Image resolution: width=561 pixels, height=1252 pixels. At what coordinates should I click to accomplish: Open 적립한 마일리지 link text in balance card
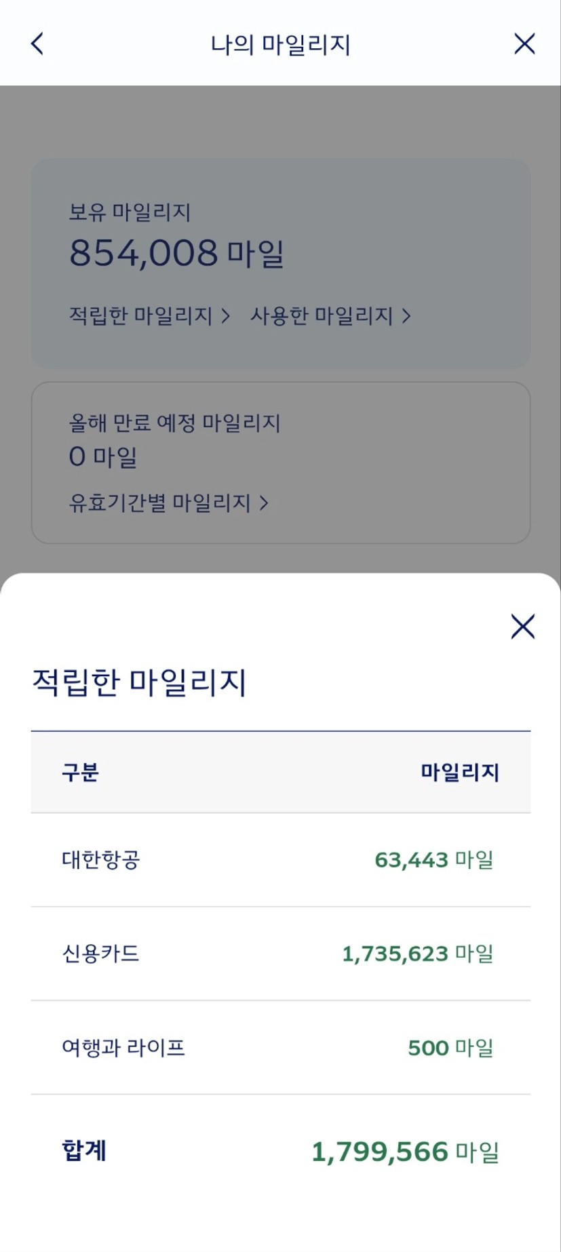141,316
